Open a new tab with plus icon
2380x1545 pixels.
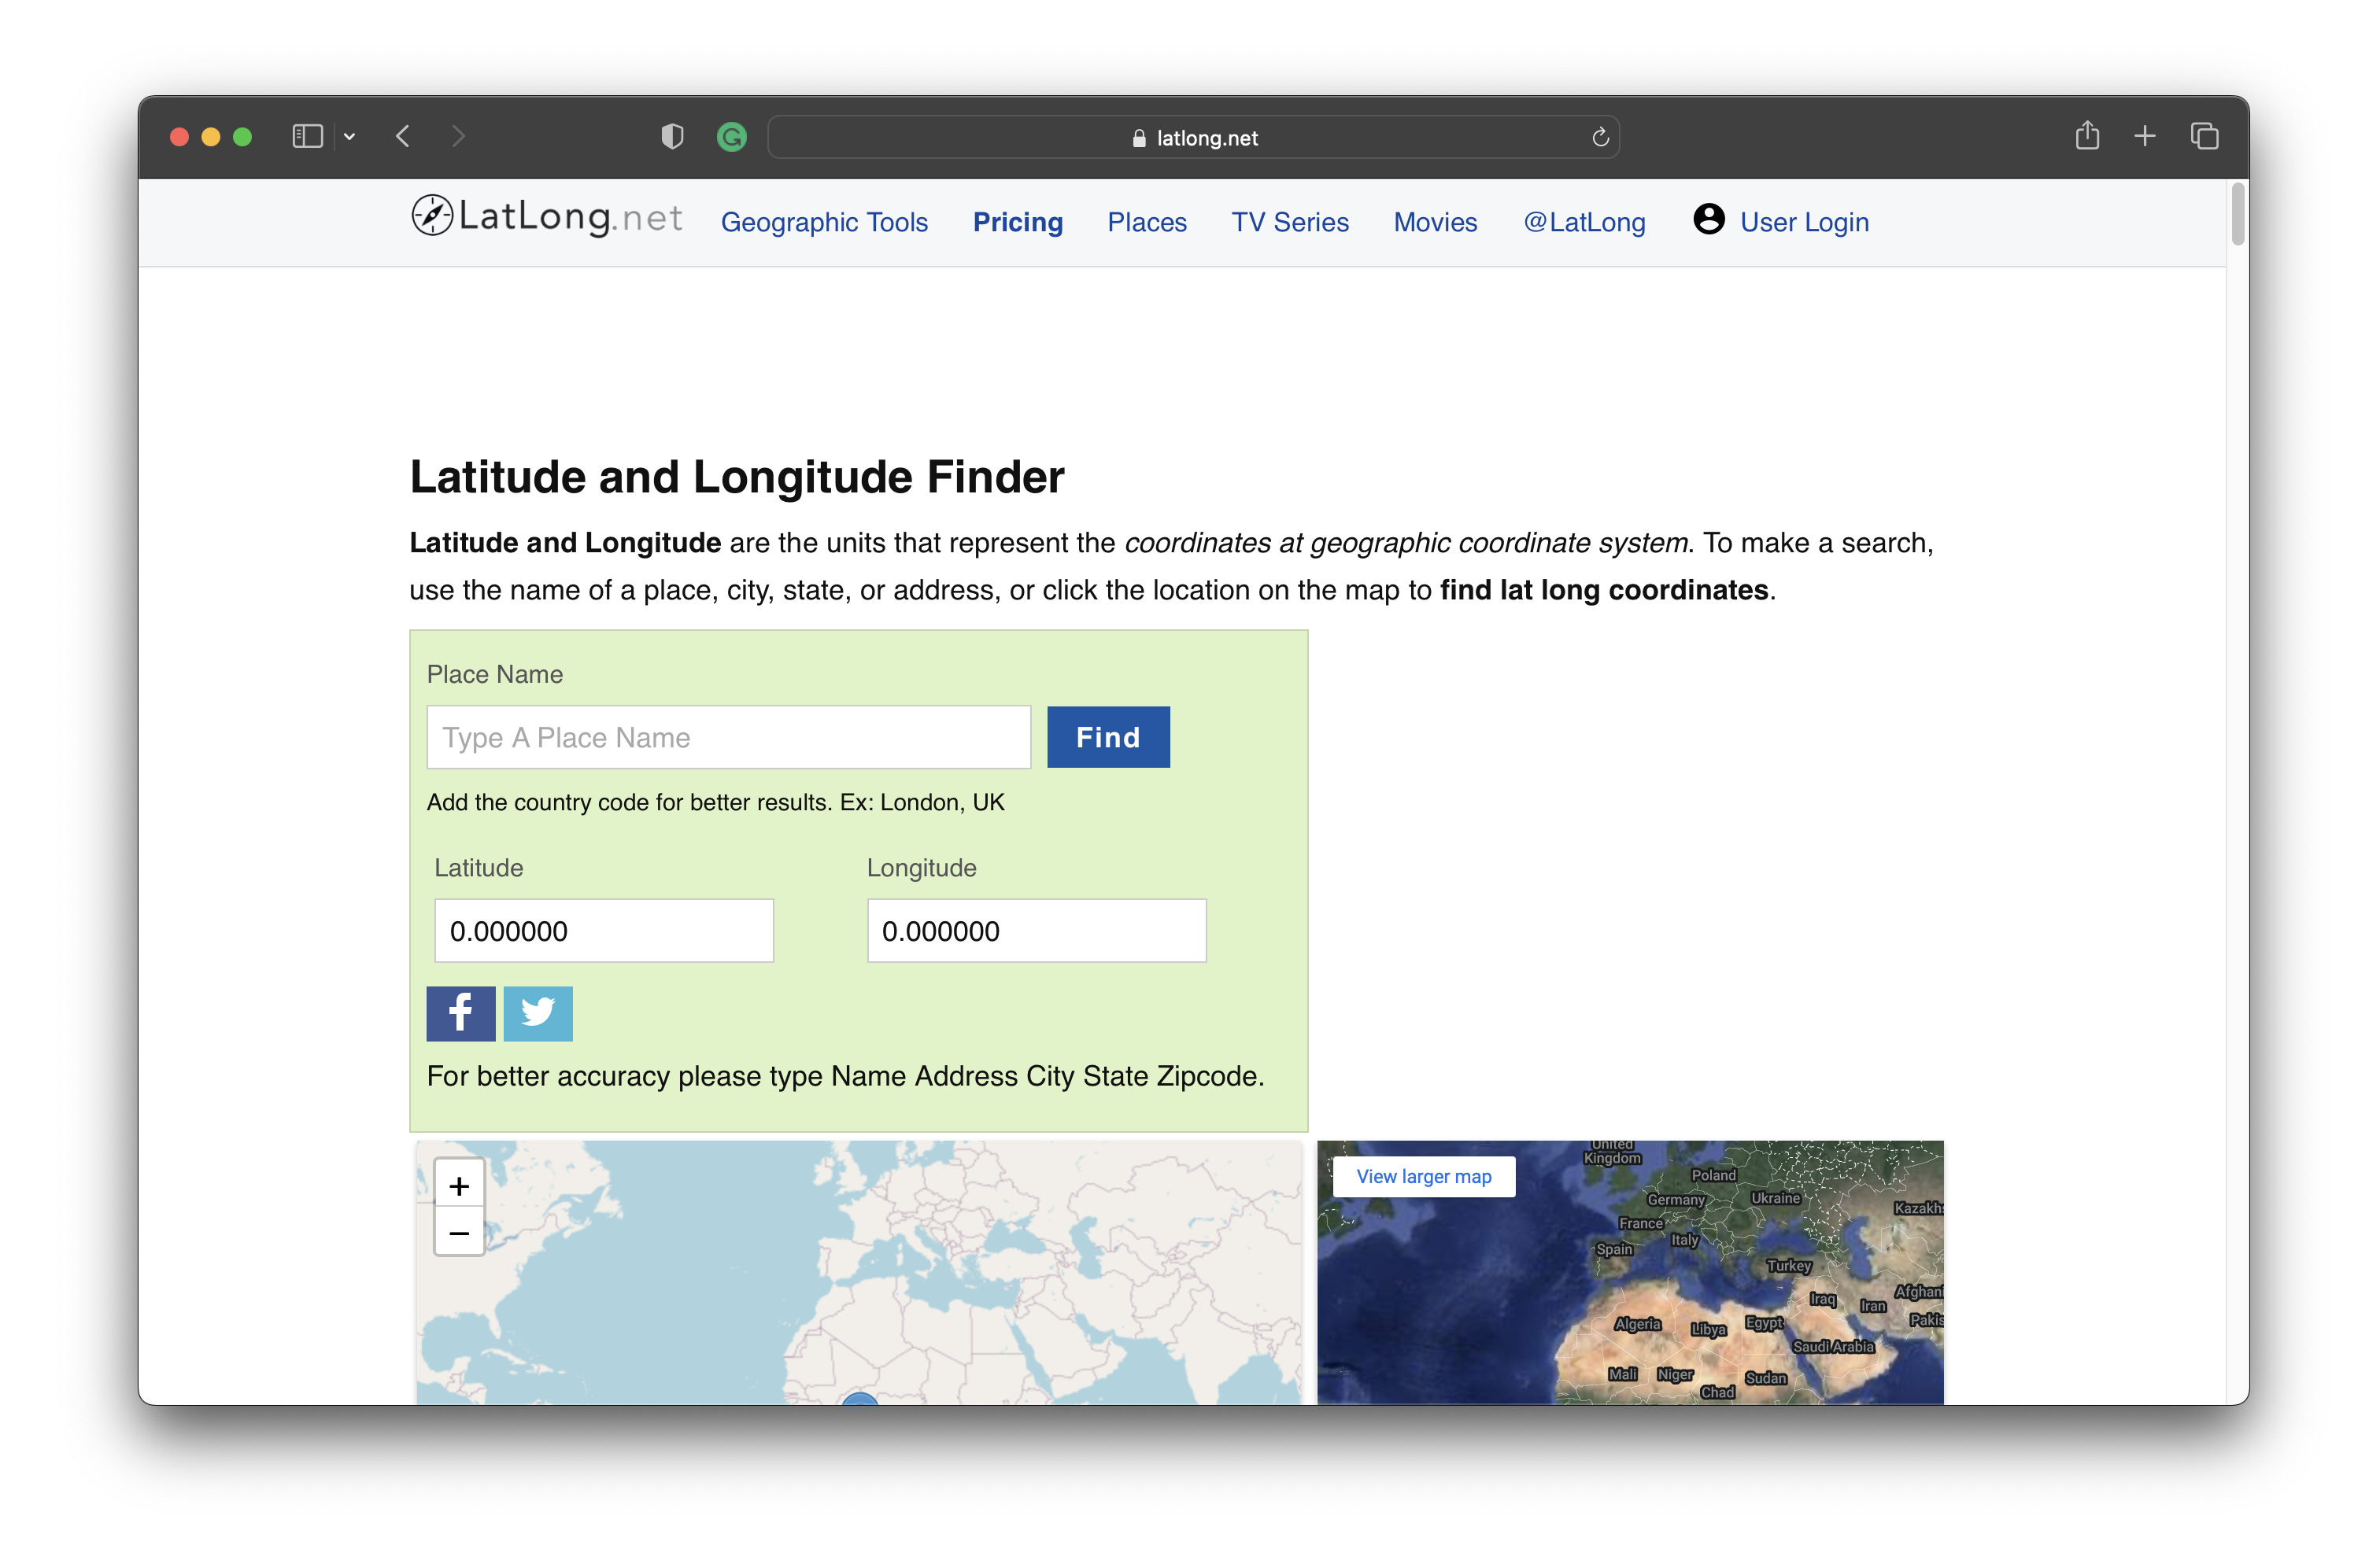pos(2144,136)
